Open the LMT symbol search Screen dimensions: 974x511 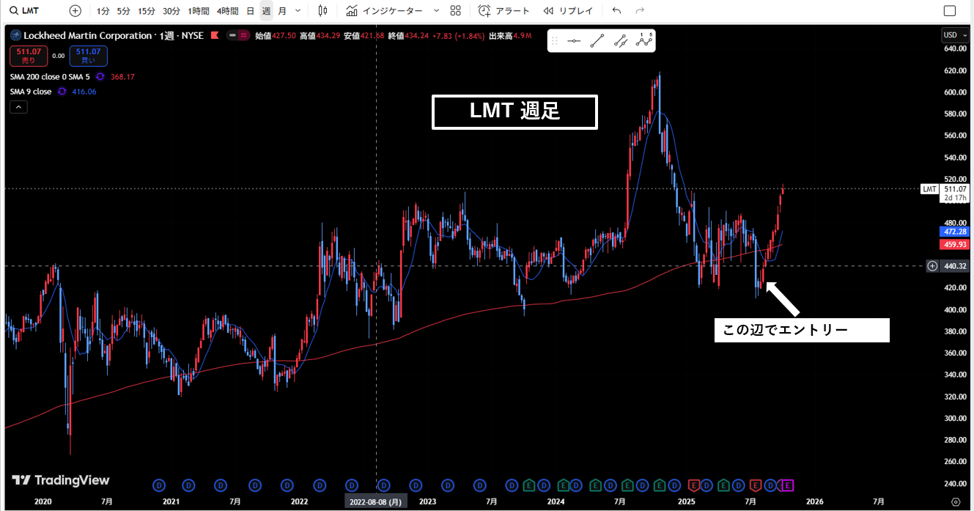(25, 11)
